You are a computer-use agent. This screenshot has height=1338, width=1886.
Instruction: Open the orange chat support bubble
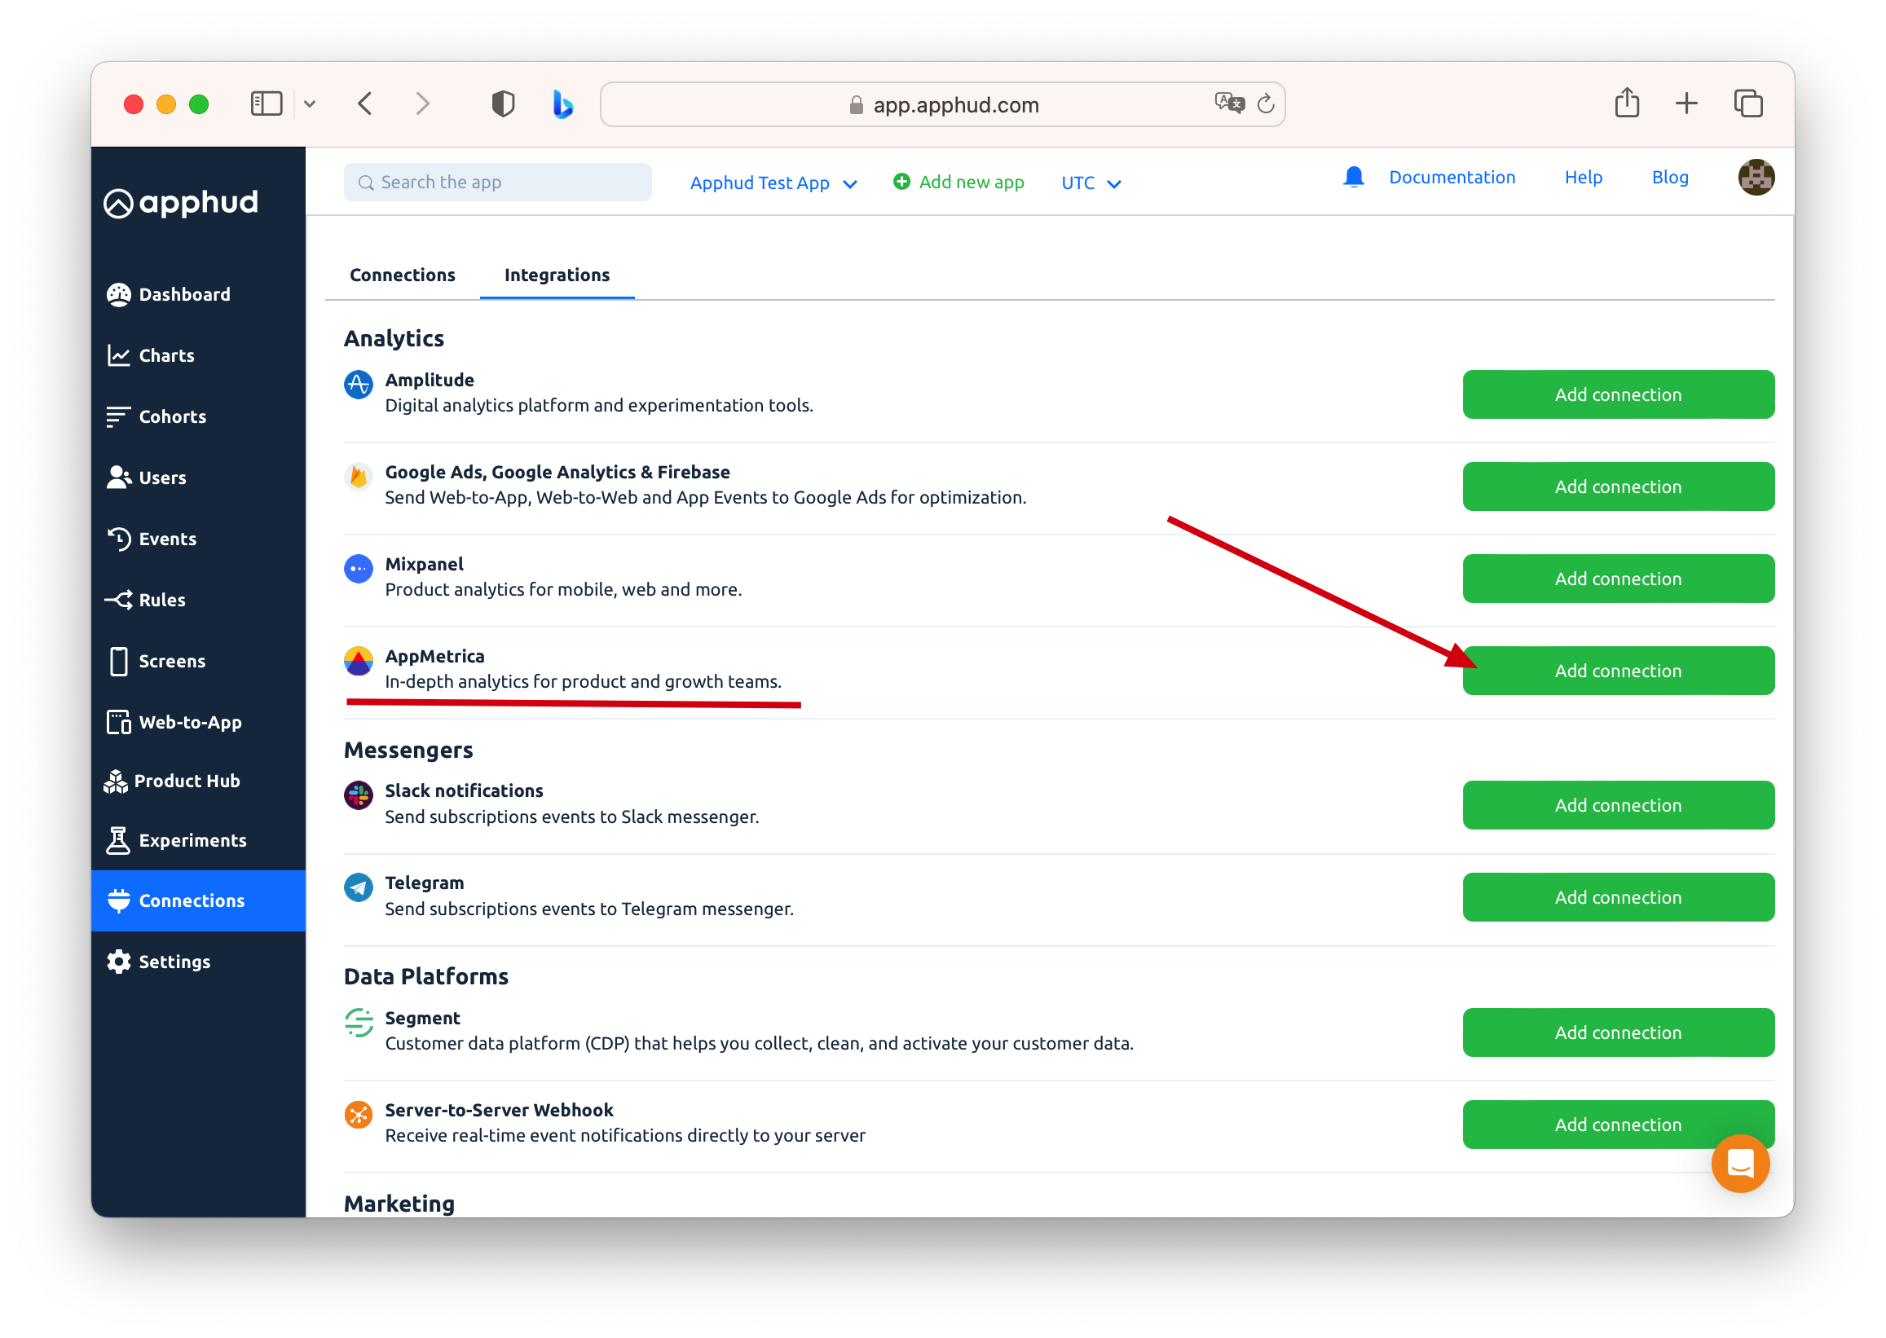pyautogui.click(x=1739, y=1164)
